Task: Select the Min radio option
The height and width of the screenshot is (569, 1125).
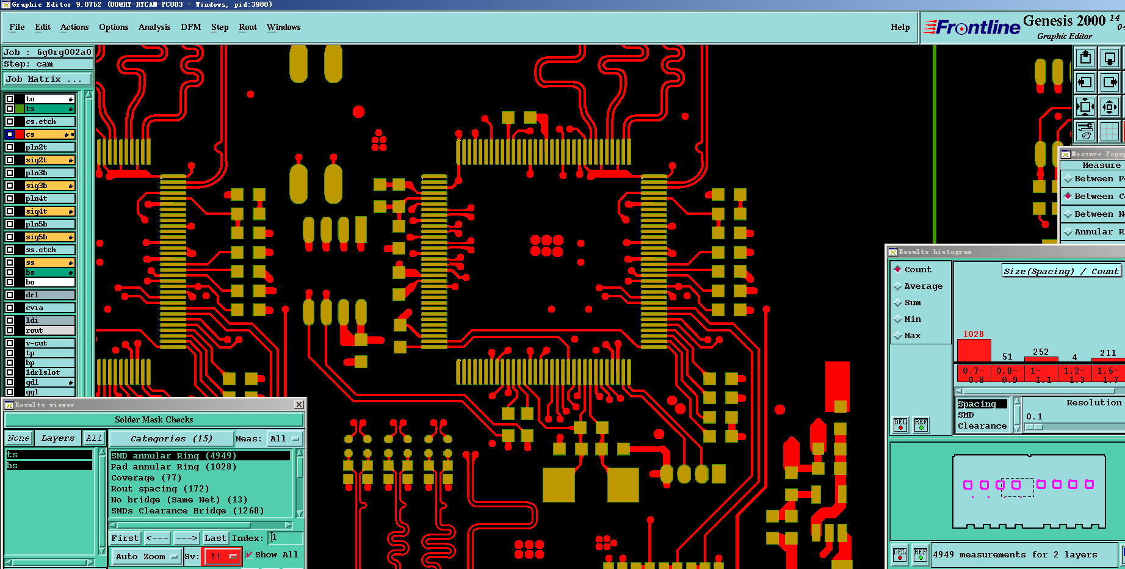Action: [898, 319]
